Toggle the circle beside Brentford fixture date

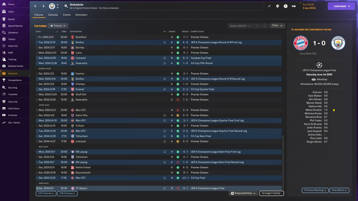pyautogui.click(x=37, y=37)
